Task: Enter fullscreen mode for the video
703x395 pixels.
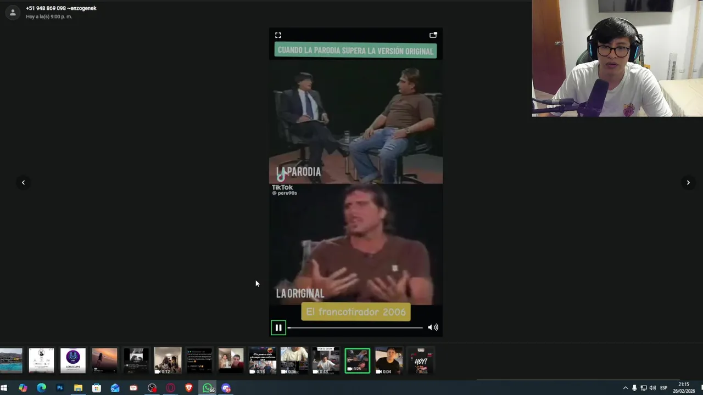Action: (x=278, y=35)
